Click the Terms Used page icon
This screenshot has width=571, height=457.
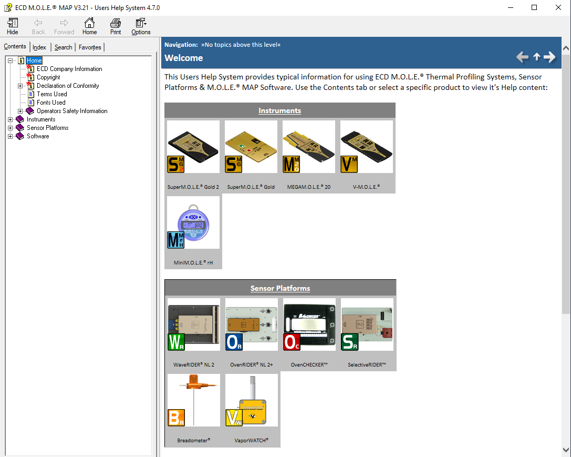(x=32, y=94)
